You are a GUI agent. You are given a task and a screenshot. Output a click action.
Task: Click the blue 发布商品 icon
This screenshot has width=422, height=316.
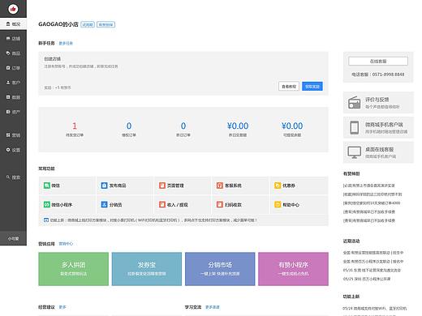(105, 186)
